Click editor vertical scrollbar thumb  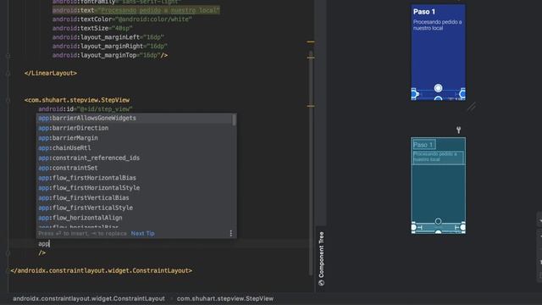coord(311,163)
